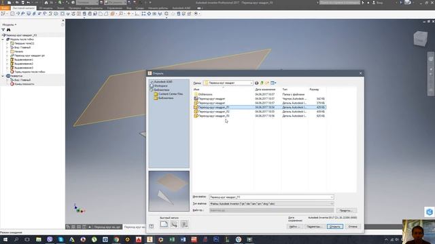The image size is (435, 244).
Task: Expand the Твердые тела(1) node
Action: pyautogui.click(x=7, y=43)
